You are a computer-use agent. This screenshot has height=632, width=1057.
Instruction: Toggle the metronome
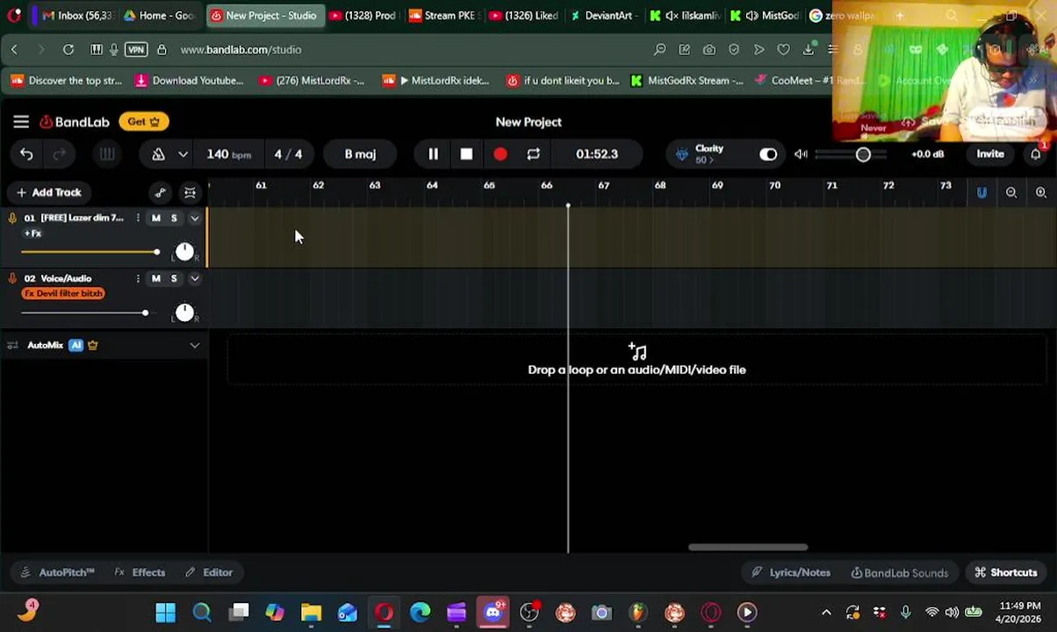159,154
